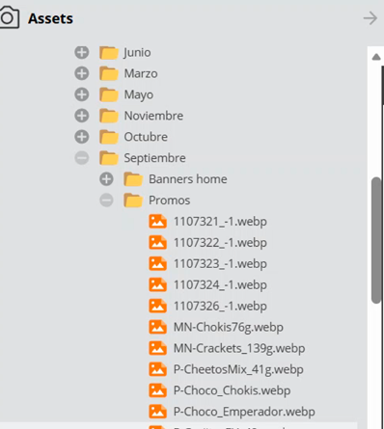This screenshot has height=429, width=384.
Task: Click the Mayo folder icon
Action: pos(109,94)
